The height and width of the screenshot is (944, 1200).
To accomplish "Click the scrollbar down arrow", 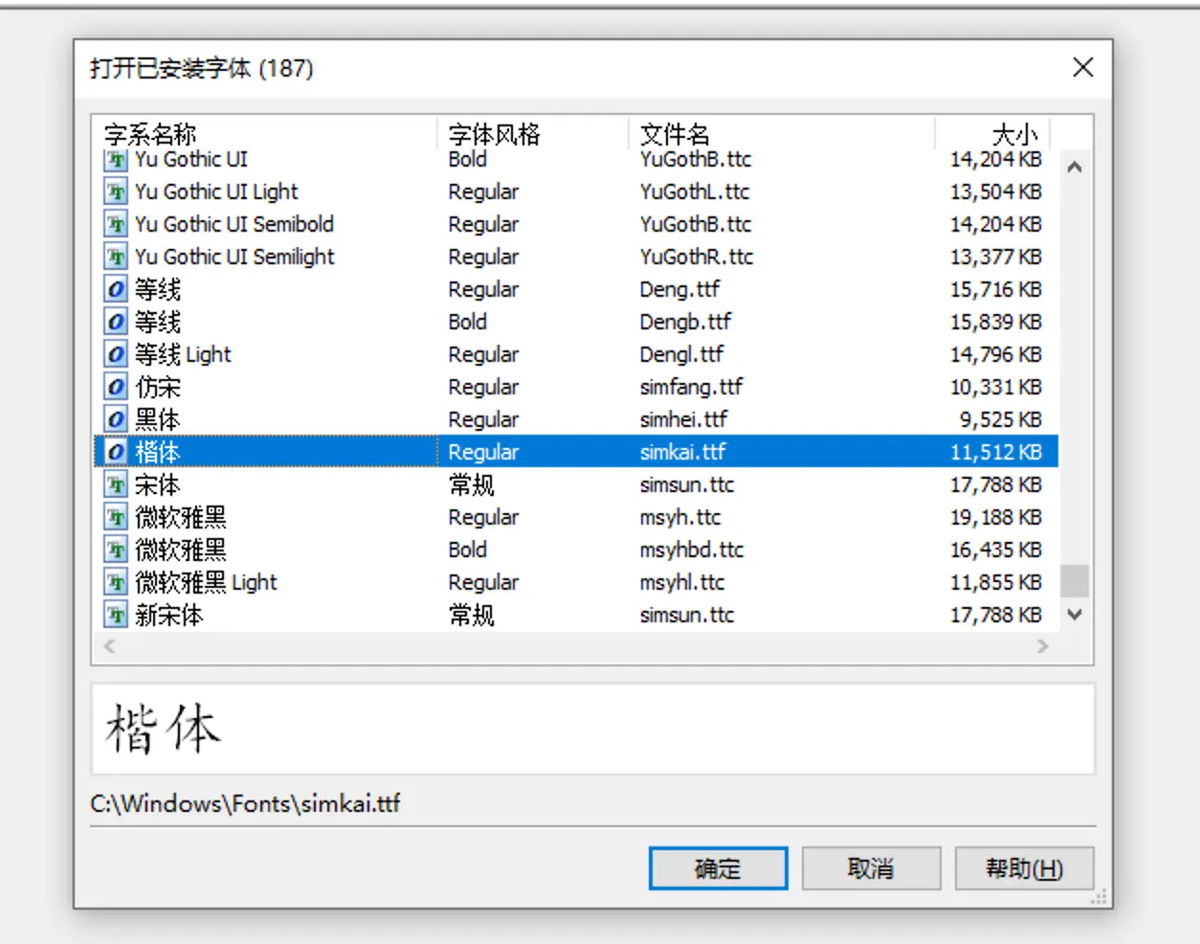I will (1075, 615).
